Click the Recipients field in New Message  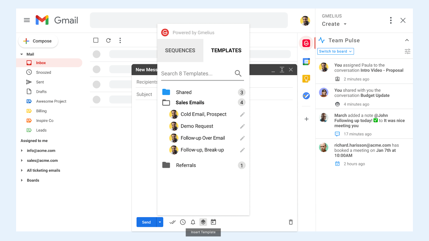[x=147, y=82]
